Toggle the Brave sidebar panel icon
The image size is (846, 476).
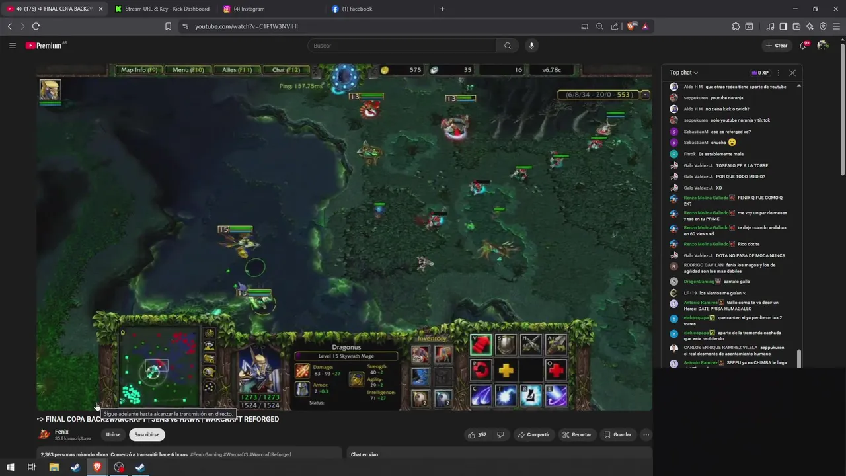pyautogui.click(x=783, y=26)
